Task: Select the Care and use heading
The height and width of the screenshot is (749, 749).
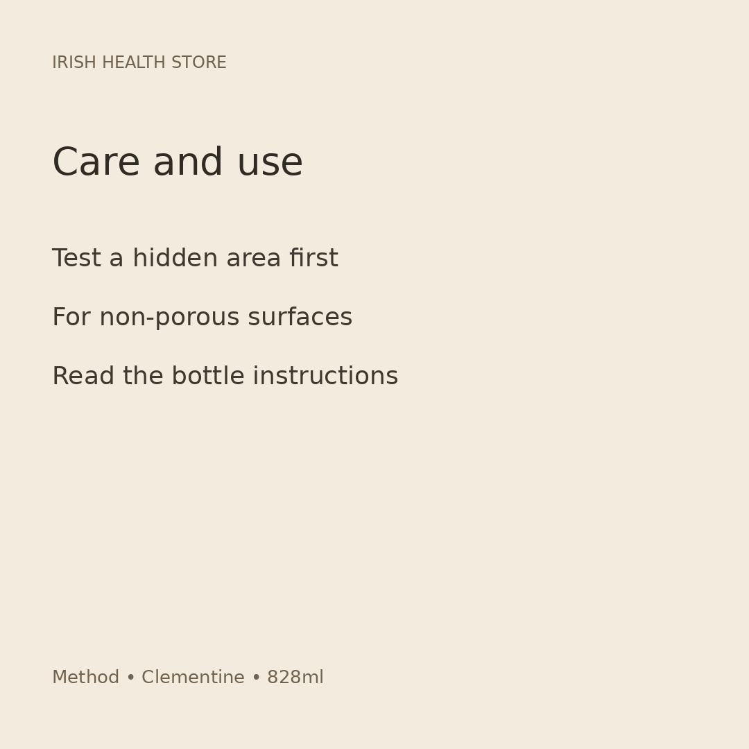Action: 178,162
